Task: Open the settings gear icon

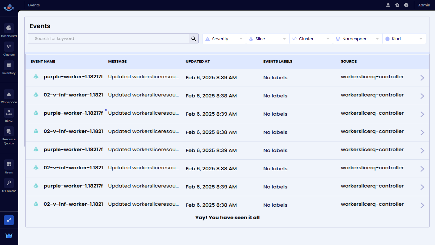Action: tap(397, 5)
